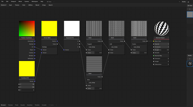The image size is (193, 107).
Task: Open the Texture node category
Action: coord(17,5)
